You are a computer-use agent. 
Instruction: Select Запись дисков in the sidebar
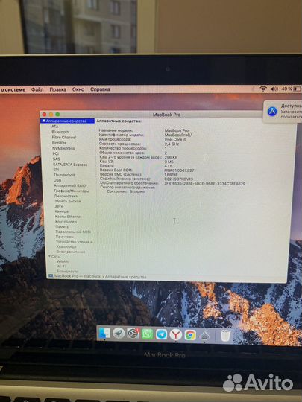click(68, 201)
